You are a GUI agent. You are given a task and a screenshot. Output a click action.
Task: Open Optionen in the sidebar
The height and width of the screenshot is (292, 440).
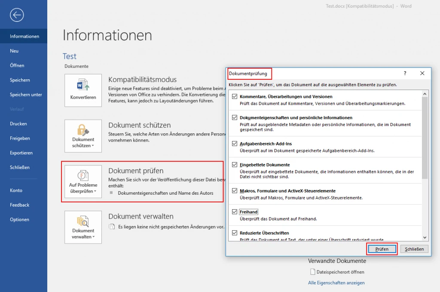pyautogui.click(x=24, y=220)
